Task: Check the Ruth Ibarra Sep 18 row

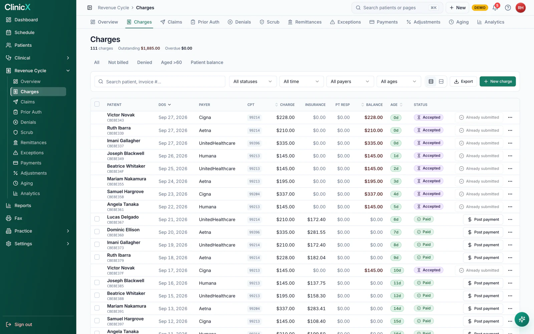Action: (x=97, y=257)
